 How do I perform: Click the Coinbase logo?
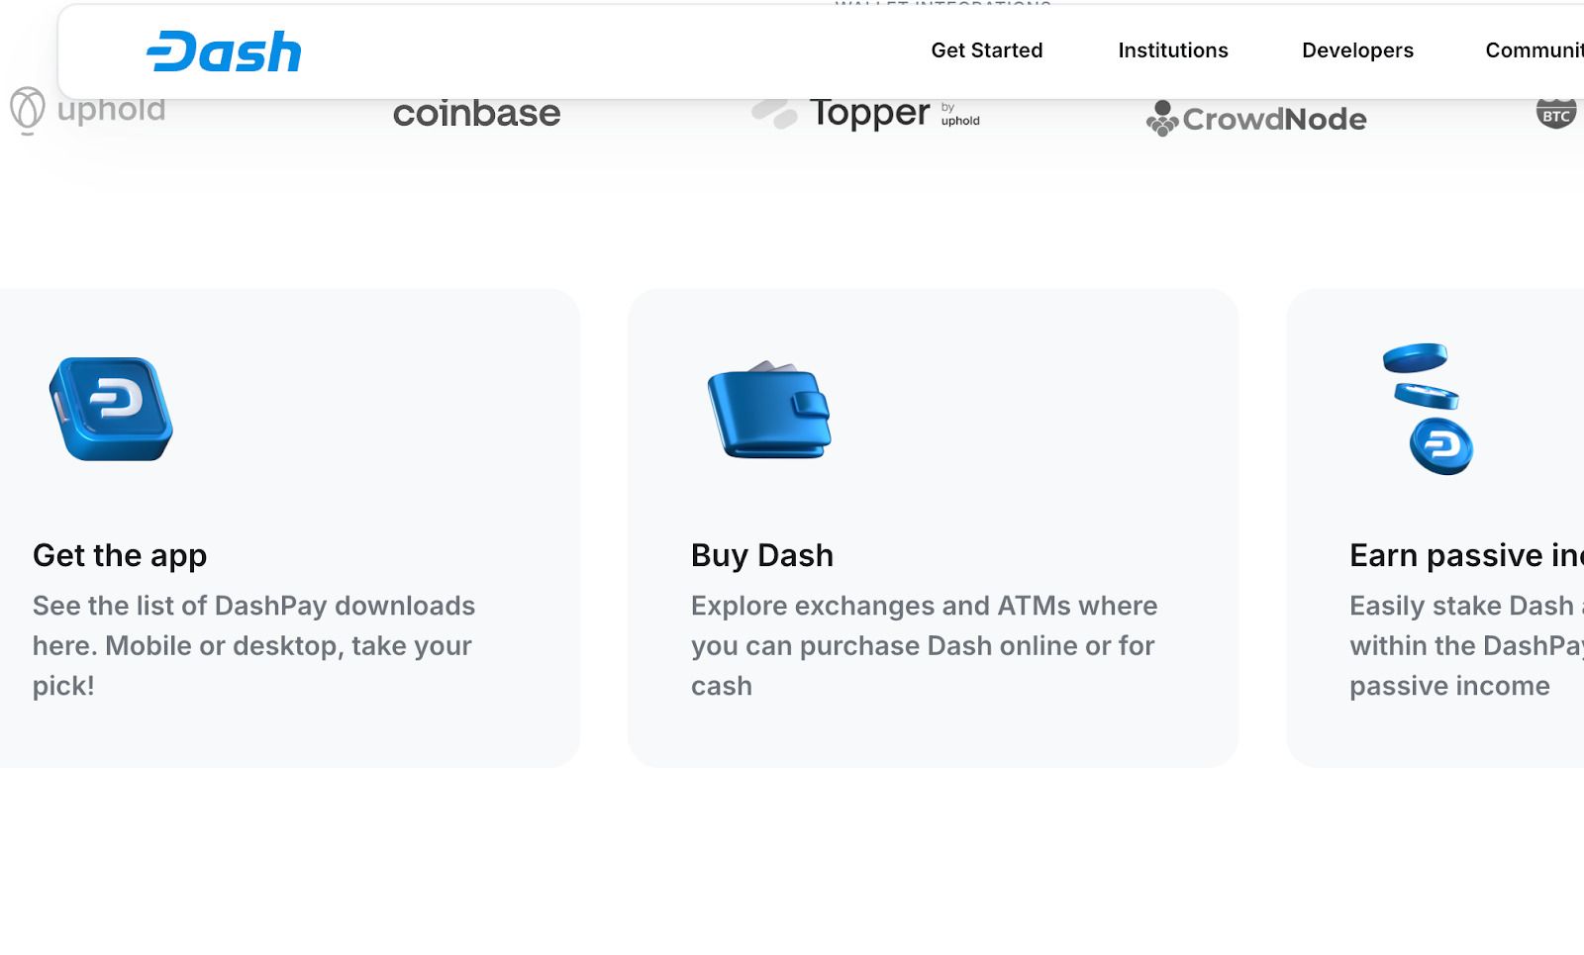tap(476, 114)
